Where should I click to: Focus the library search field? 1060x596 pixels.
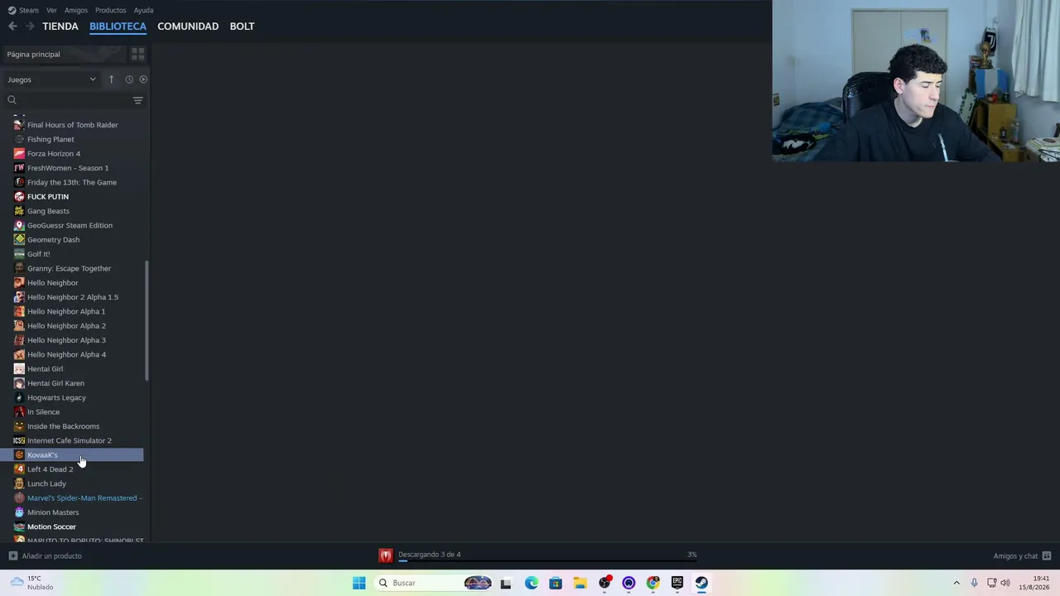(75, 100)
